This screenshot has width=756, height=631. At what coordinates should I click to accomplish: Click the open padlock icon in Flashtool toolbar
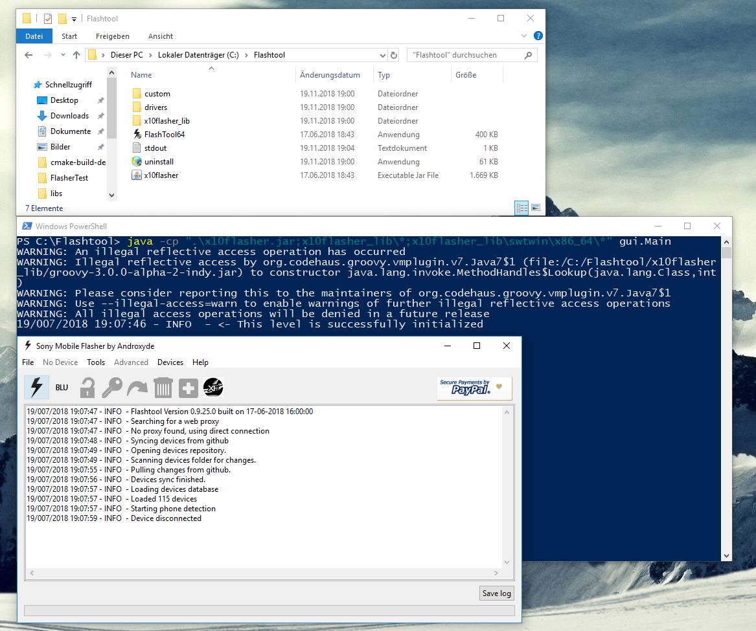[x=87, y=387]
